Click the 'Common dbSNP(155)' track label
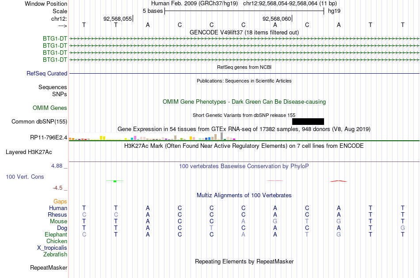 tap(39, 122)
